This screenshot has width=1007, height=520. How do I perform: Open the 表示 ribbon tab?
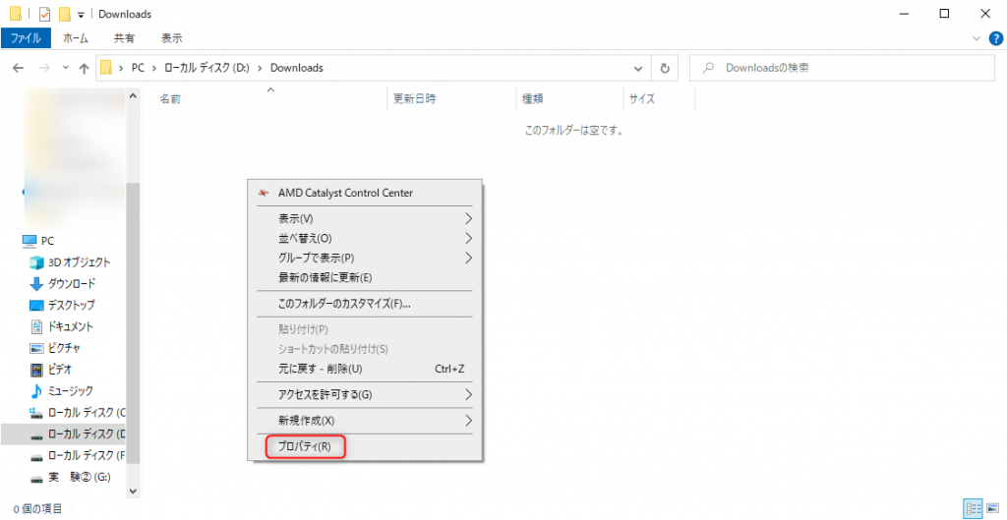click(x=172, y=38)
